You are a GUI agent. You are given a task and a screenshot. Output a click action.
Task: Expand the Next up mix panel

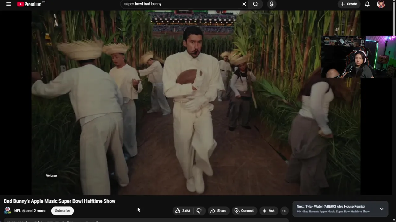click(x=381, y=209)
